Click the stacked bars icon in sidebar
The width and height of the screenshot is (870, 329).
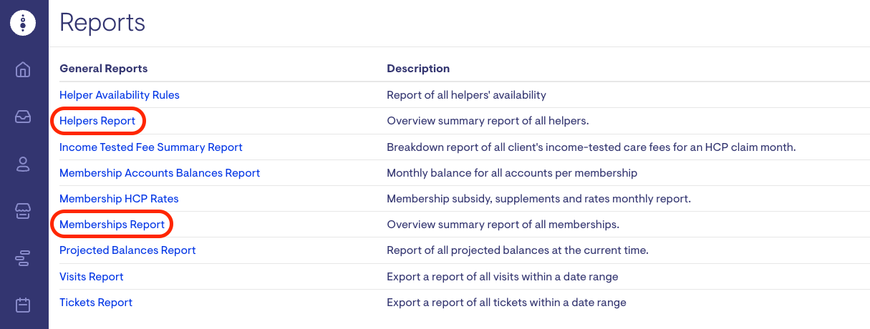point(23,258)
